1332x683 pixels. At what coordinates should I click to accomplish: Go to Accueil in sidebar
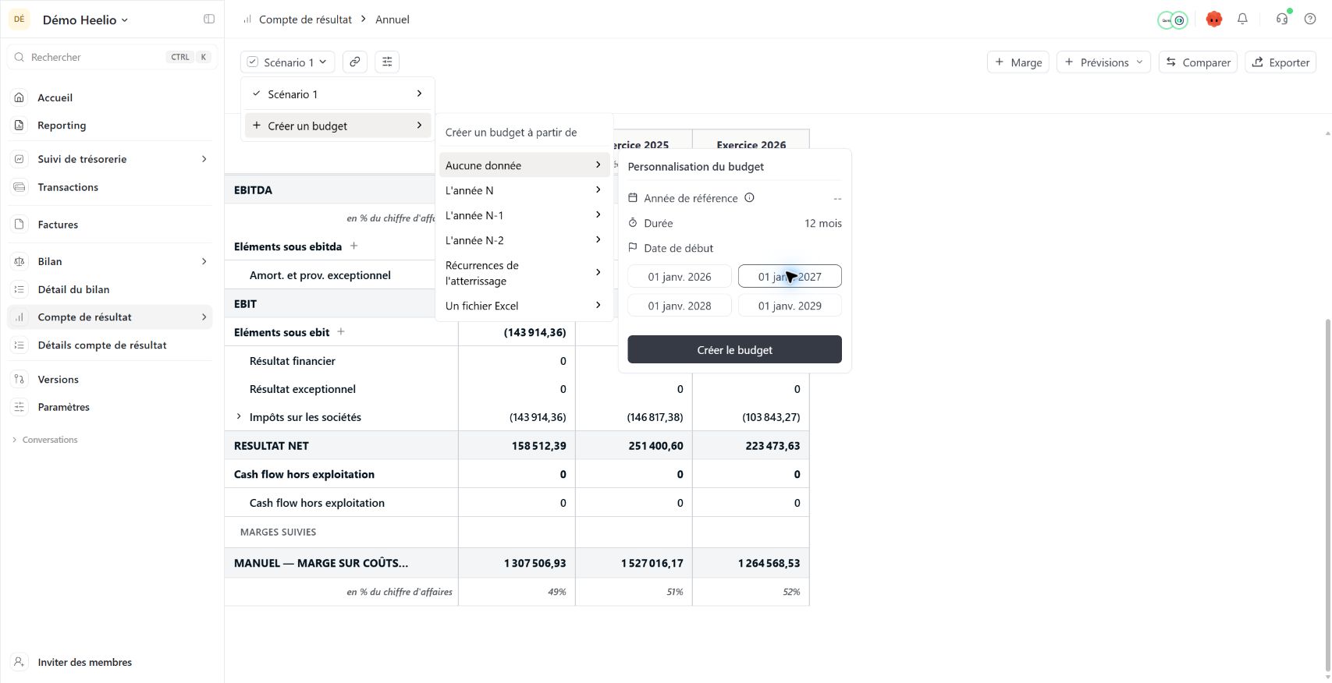(110, 97)
